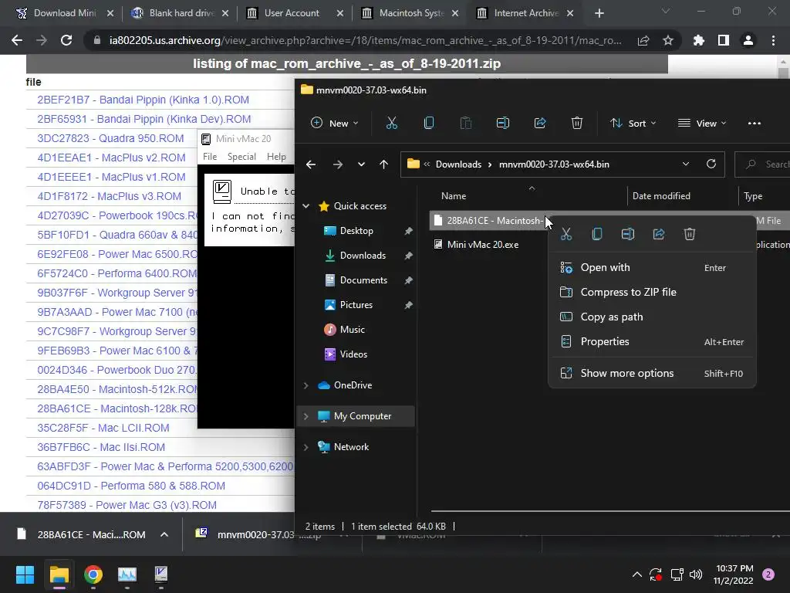
Task: Click the Chrome address bar URL
Action: tap(365, 40)
